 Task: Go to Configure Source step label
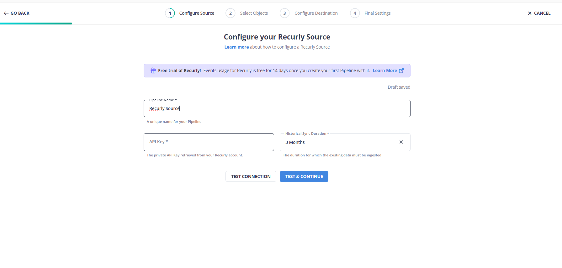197,13
